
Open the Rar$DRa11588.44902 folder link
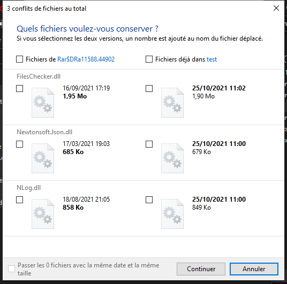[x=86, y=59]
